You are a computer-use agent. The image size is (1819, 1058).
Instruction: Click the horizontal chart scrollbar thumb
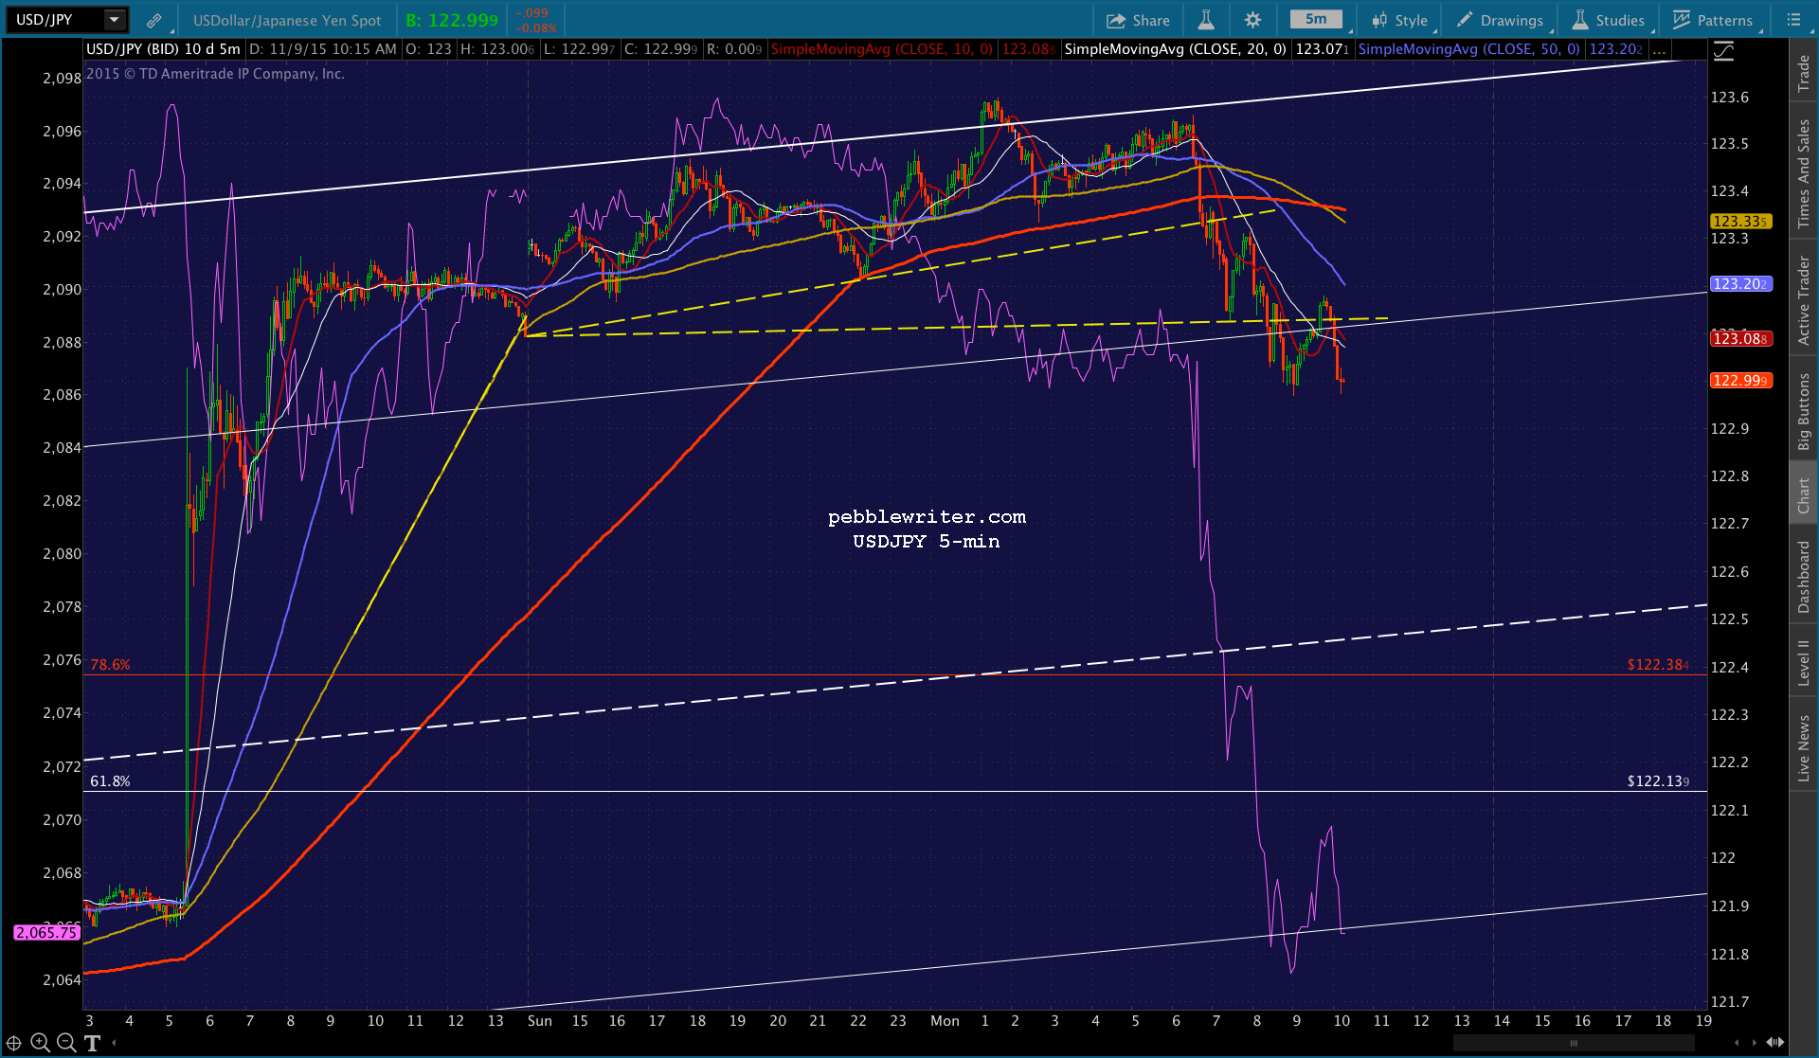1573,1043
